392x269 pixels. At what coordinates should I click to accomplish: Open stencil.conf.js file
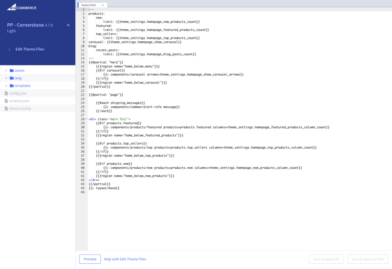(20, 109)
